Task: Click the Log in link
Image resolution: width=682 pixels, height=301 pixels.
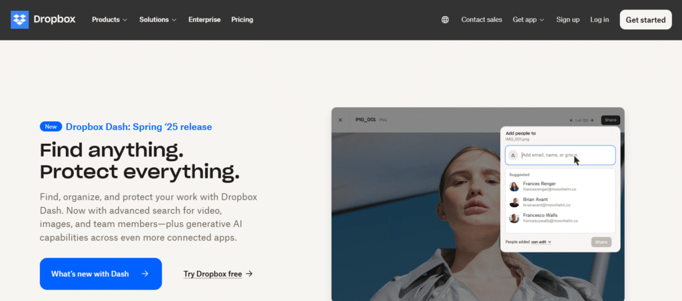Action: click(599, 19)
